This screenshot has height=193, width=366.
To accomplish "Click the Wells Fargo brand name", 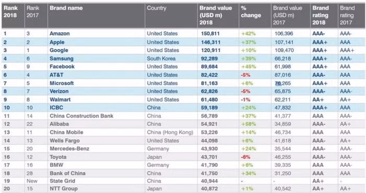I will [65, 141].
